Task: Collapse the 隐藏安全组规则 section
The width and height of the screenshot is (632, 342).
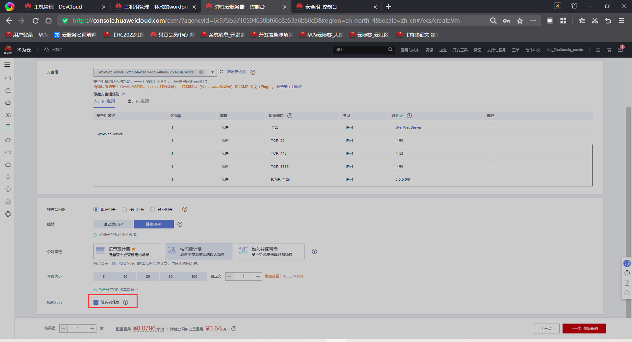Action: (x=110, y=94)
